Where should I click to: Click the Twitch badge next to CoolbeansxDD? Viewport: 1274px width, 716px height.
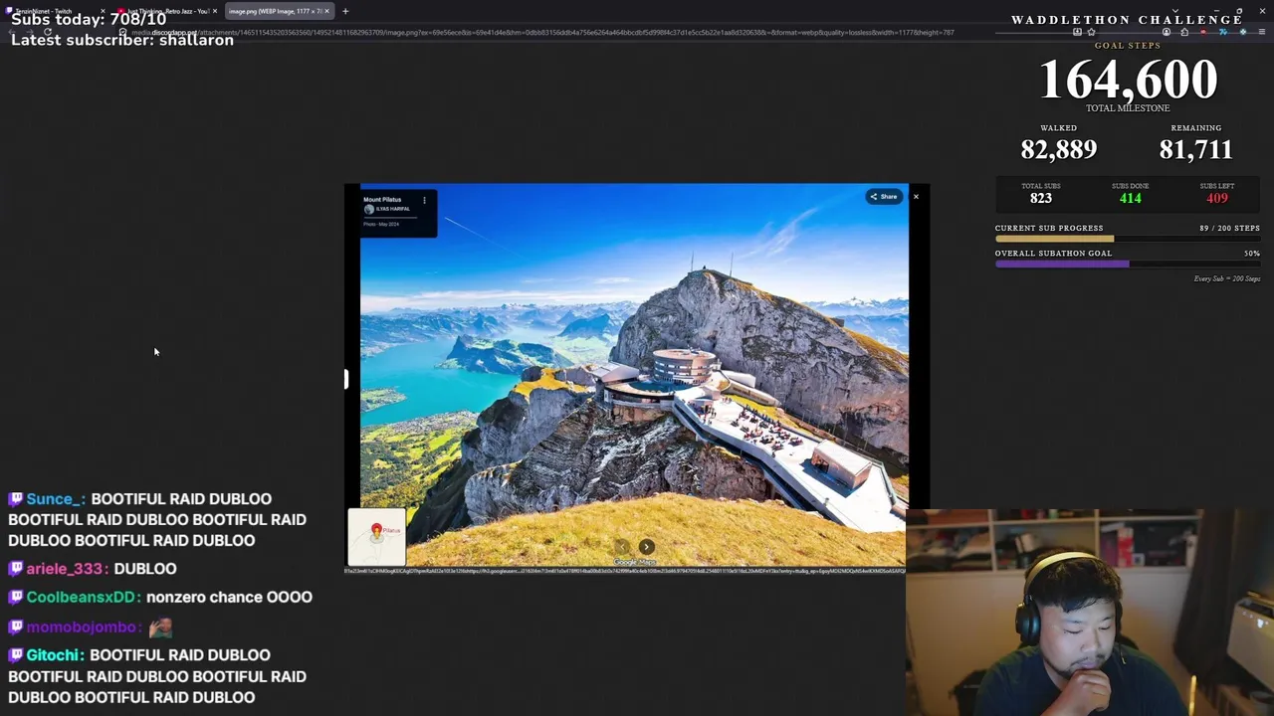click(x=15, y=598)
